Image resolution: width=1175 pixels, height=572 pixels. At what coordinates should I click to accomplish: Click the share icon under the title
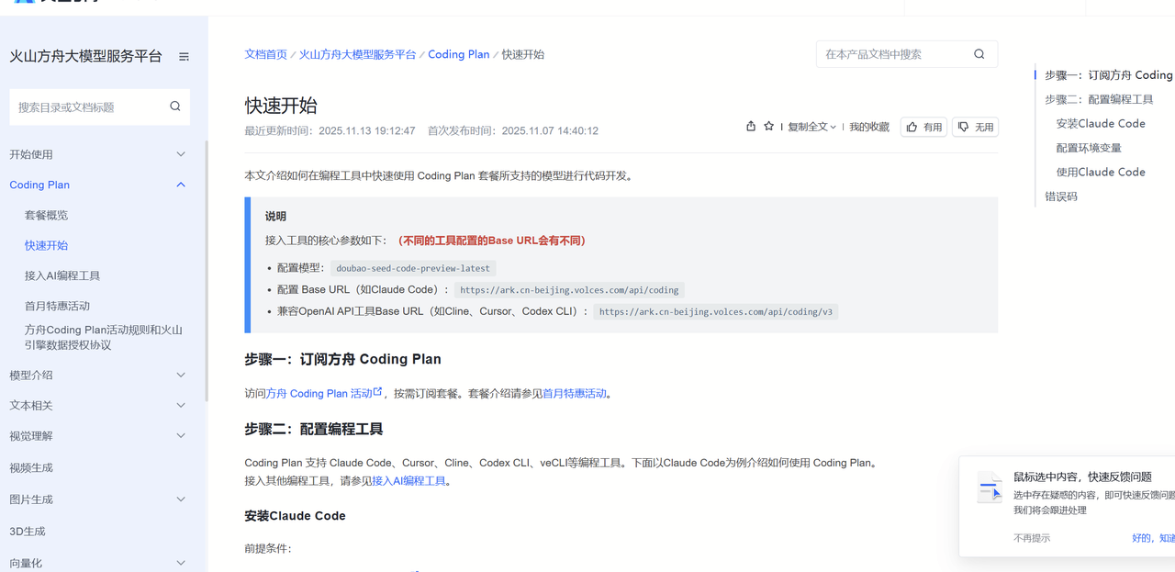751,127
